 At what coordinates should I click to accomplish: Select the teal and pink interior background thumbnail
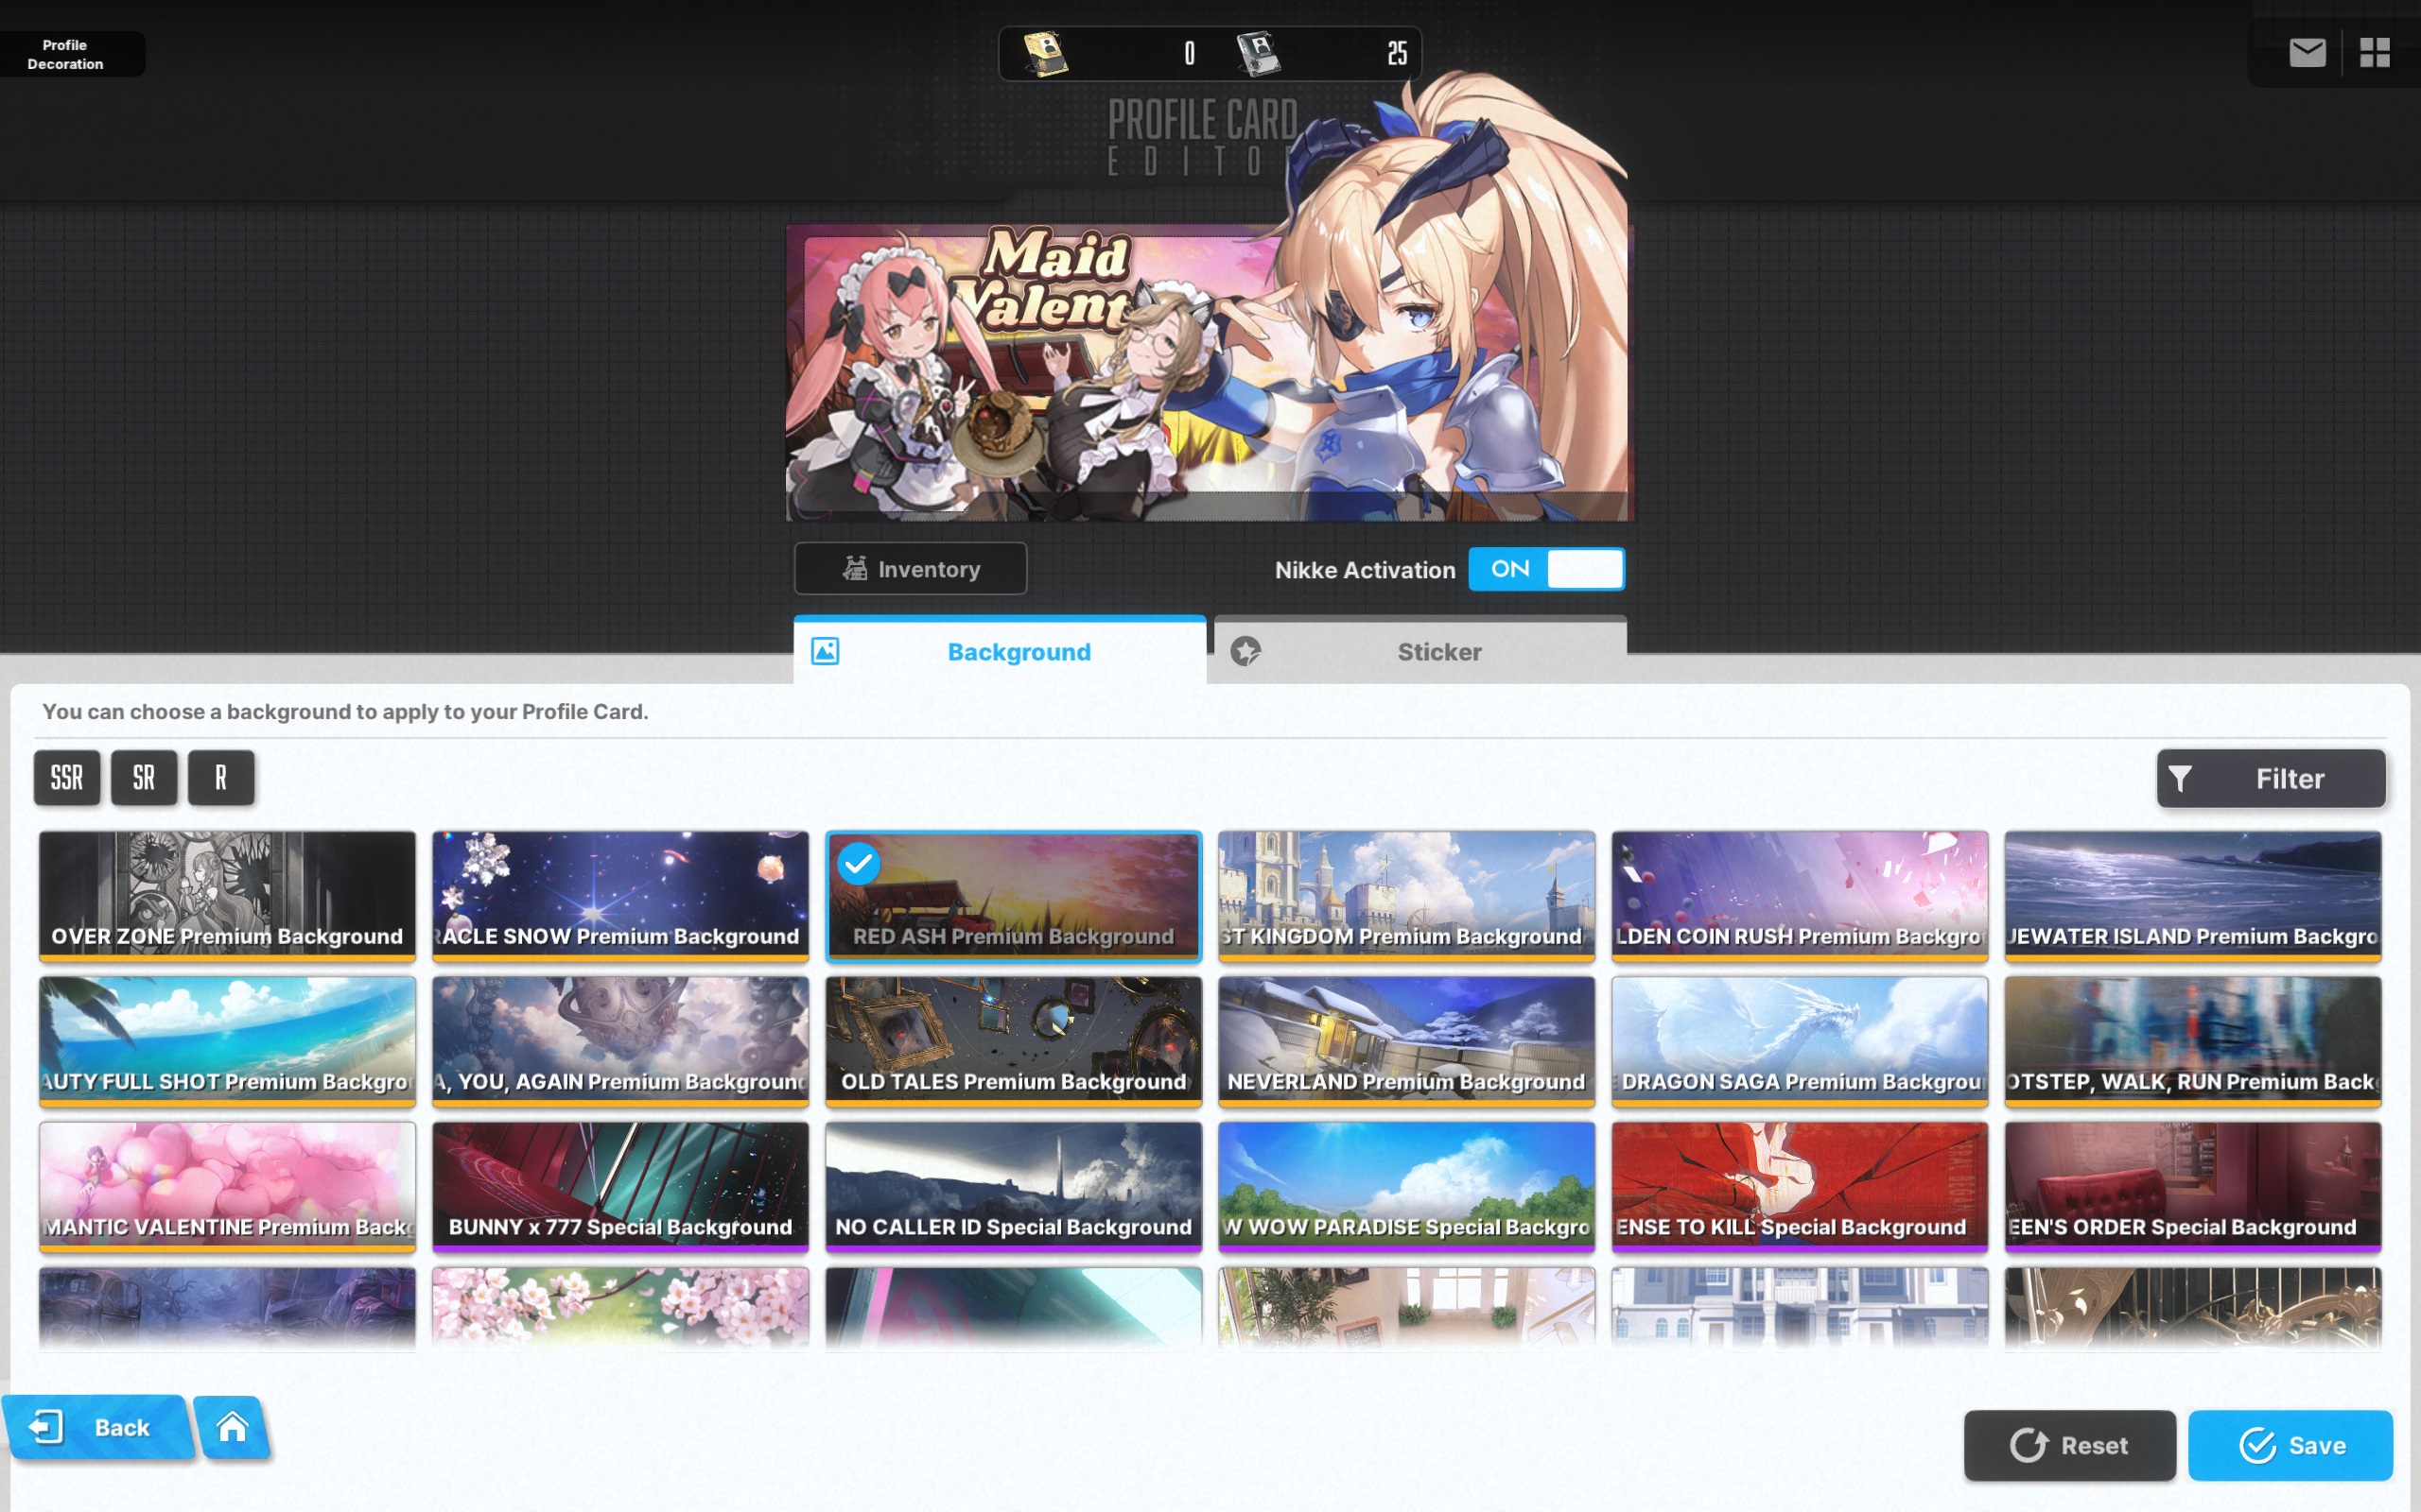coord(1014,1308)
